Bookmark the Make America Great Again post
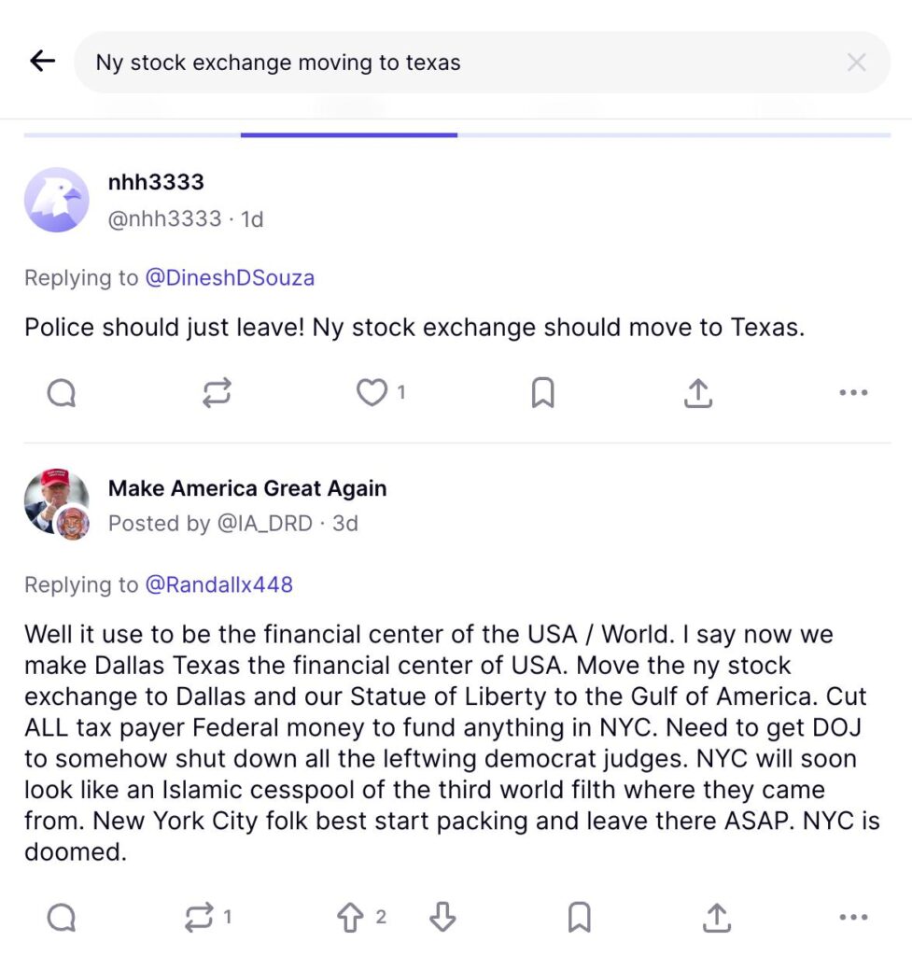This screenshot has width=912, height=956. click(579, 919)
